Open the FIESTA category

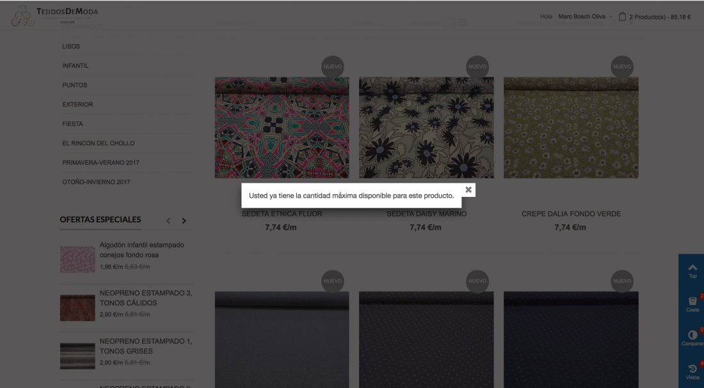click(73, 123)
